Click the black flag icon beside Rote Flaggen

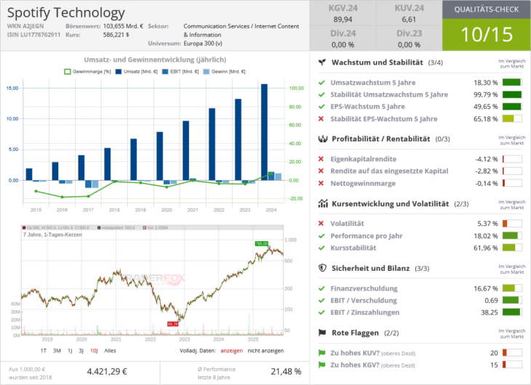pos(322,333)
